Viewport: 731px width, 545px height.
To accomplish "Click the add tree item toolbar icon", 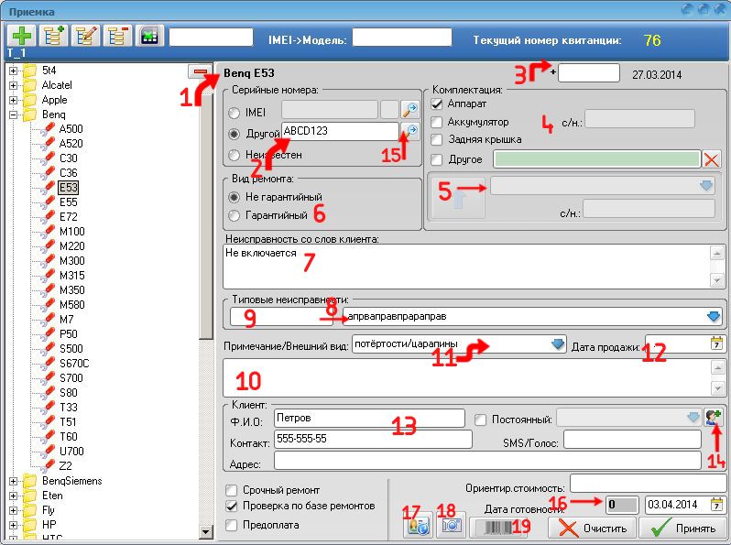I will tap(52, 36).
